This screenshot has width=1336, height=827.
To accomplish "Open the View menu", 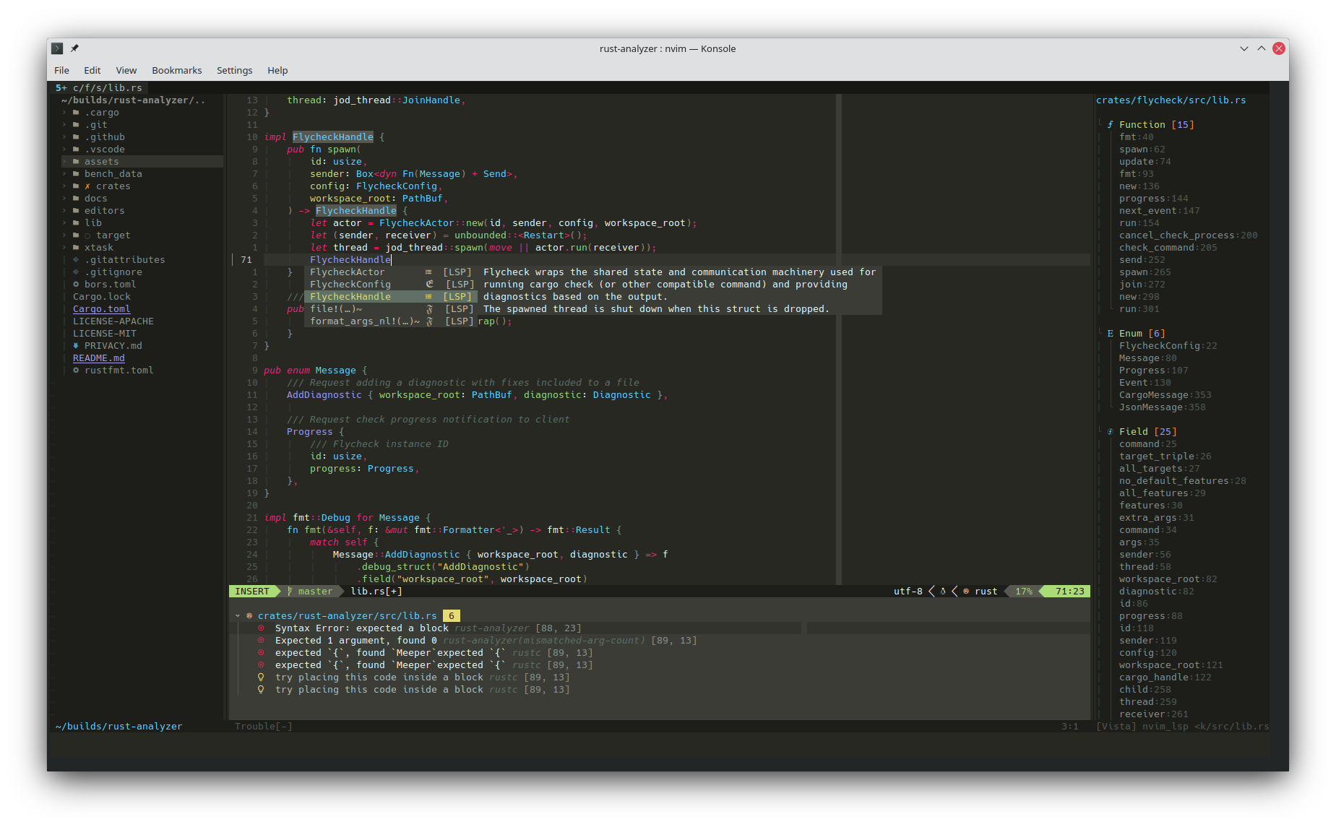I will click(x=126, y=70).
